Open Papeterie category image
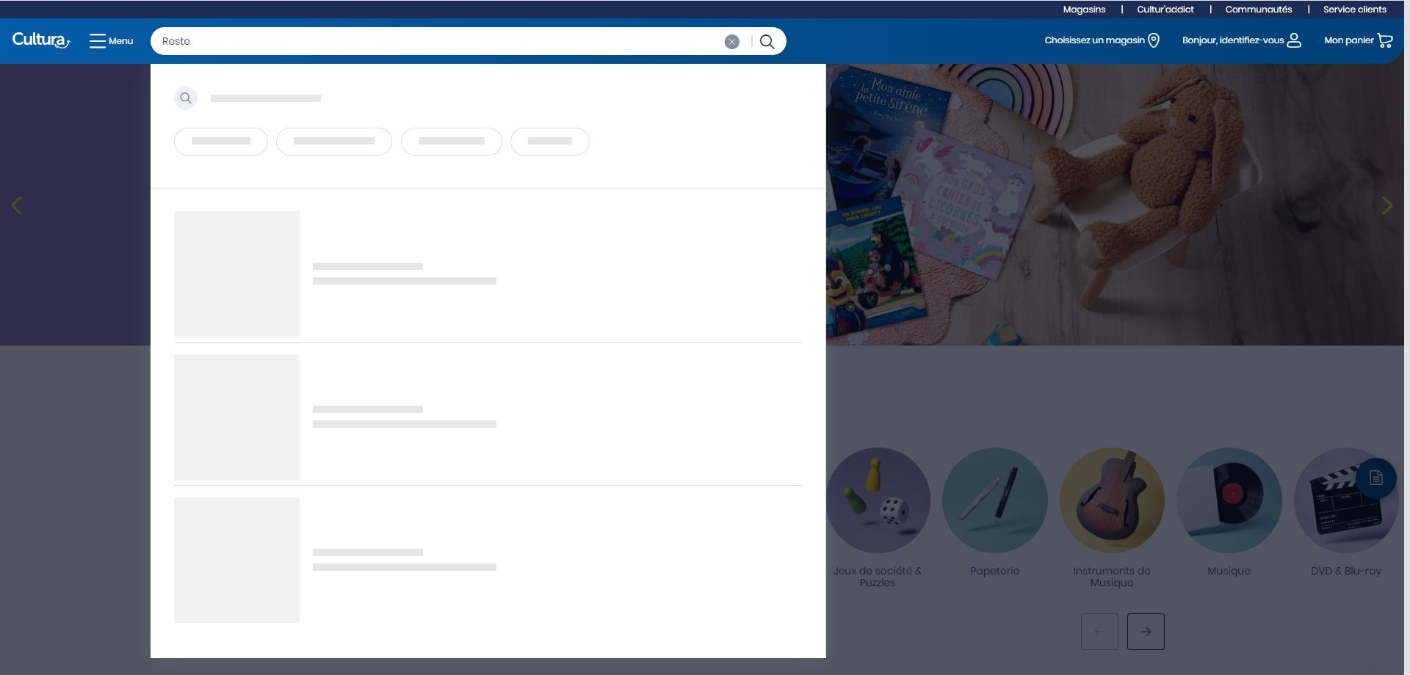The image size is (1410, 675). [995, 500]
